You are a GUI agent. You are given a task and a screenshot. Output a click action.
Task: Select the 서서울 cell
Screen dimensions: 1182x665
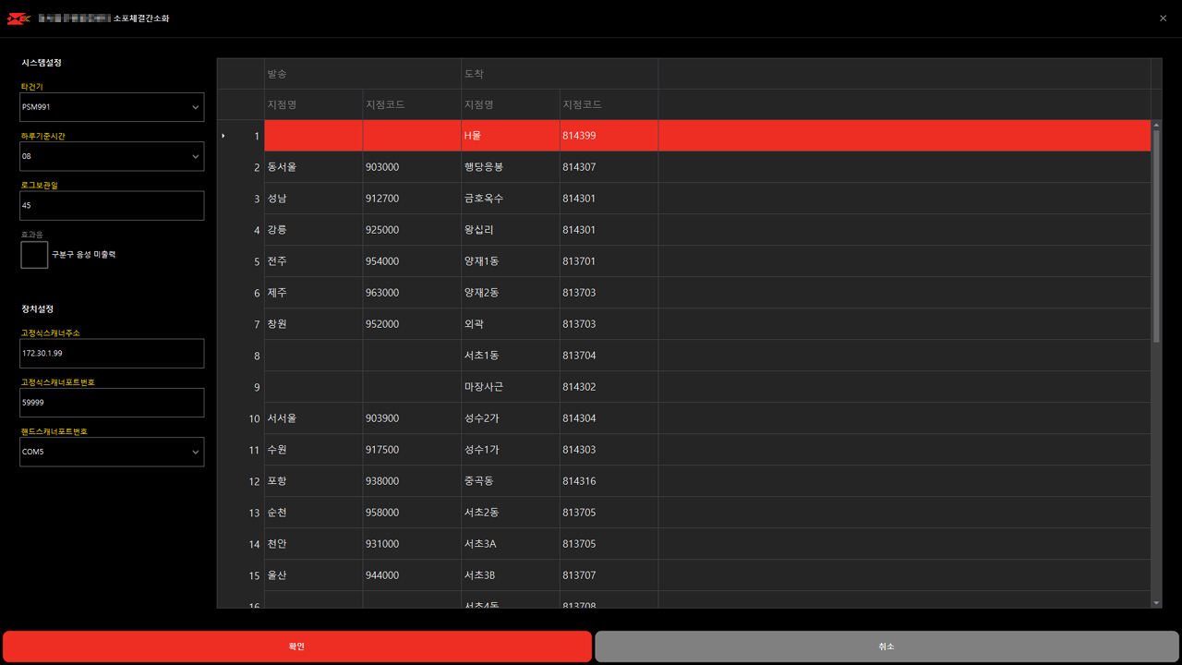(x=313, y=418)
